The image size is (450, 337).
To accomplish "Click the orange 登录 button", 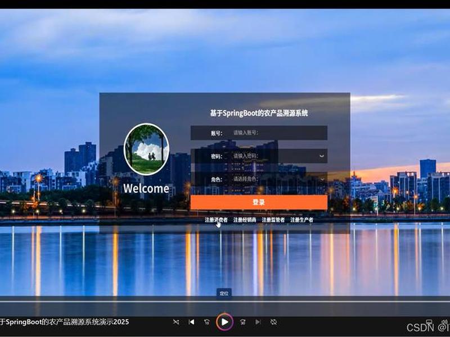I will pos(259,202).
